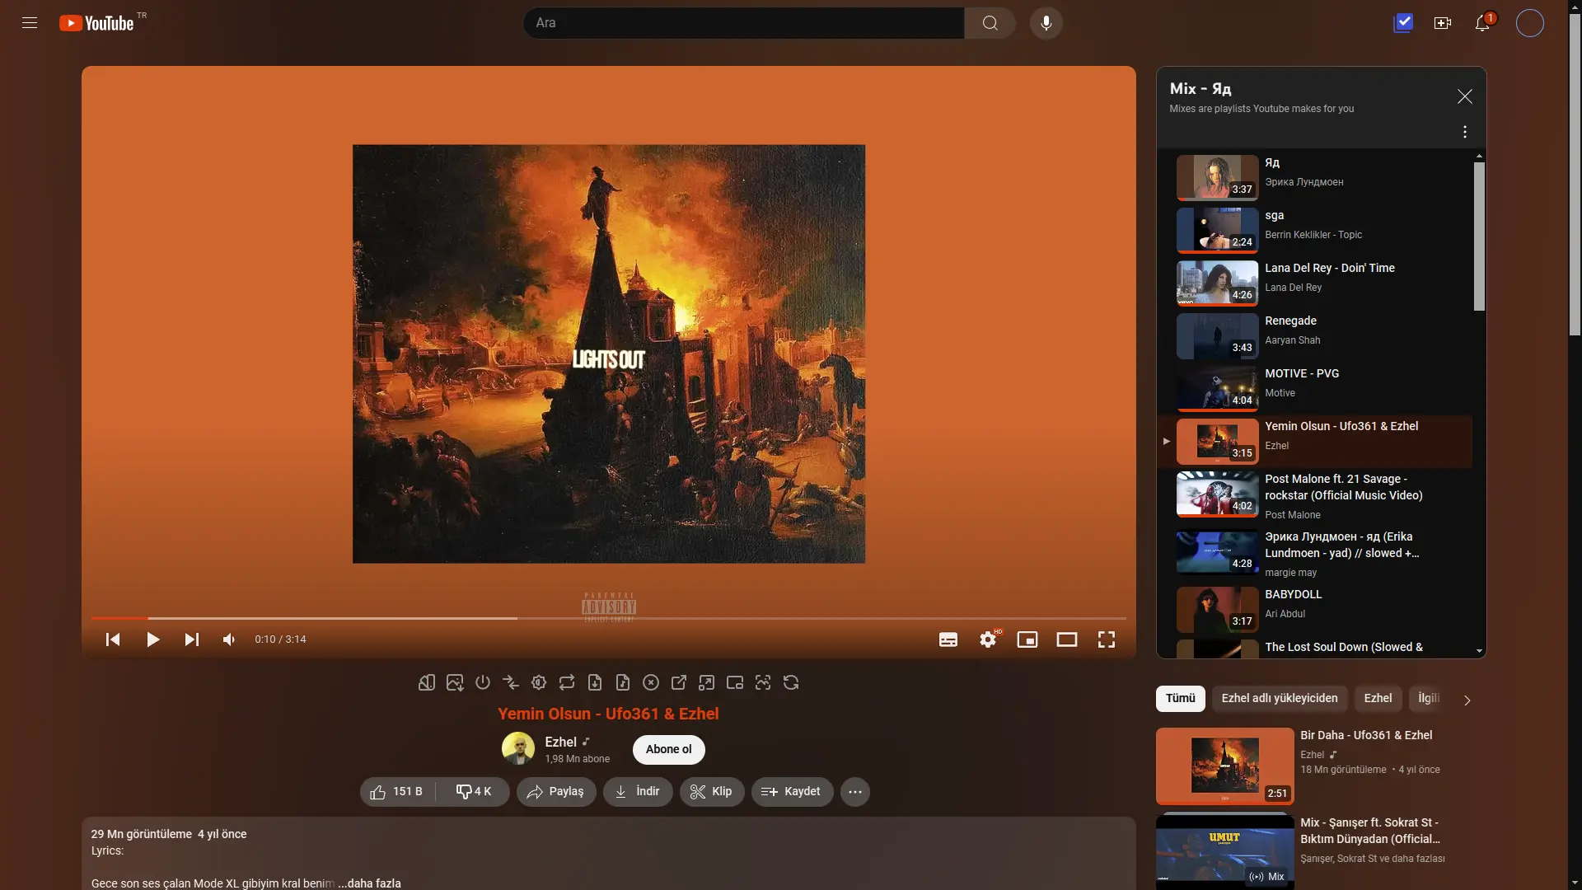1582x890 pixels.
Task: Click the opposing arrows icon below player
Action: coord(511,682)
